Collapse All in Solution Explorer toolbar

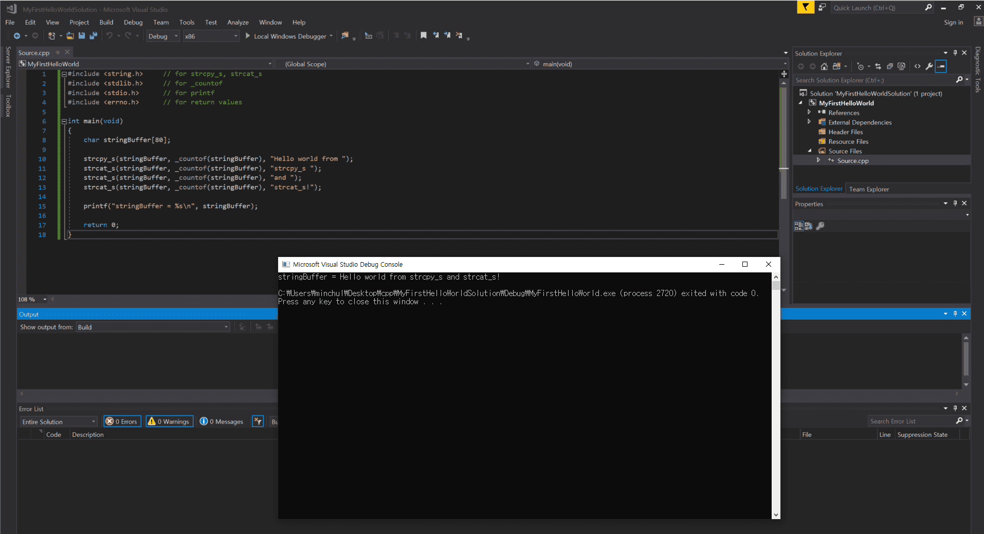(890, 66)
